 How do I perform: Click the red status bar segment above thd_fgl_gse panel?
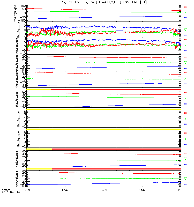point(117,149)
